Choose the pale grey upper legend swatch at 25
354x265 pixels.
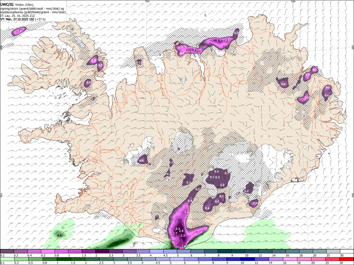(333, 251)
